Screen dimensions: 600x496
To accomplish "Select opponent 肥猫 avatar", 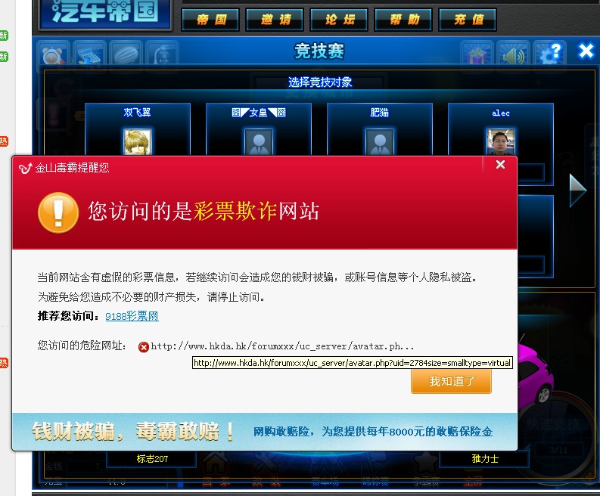I will pyautogui.click(x=380, y=142).
